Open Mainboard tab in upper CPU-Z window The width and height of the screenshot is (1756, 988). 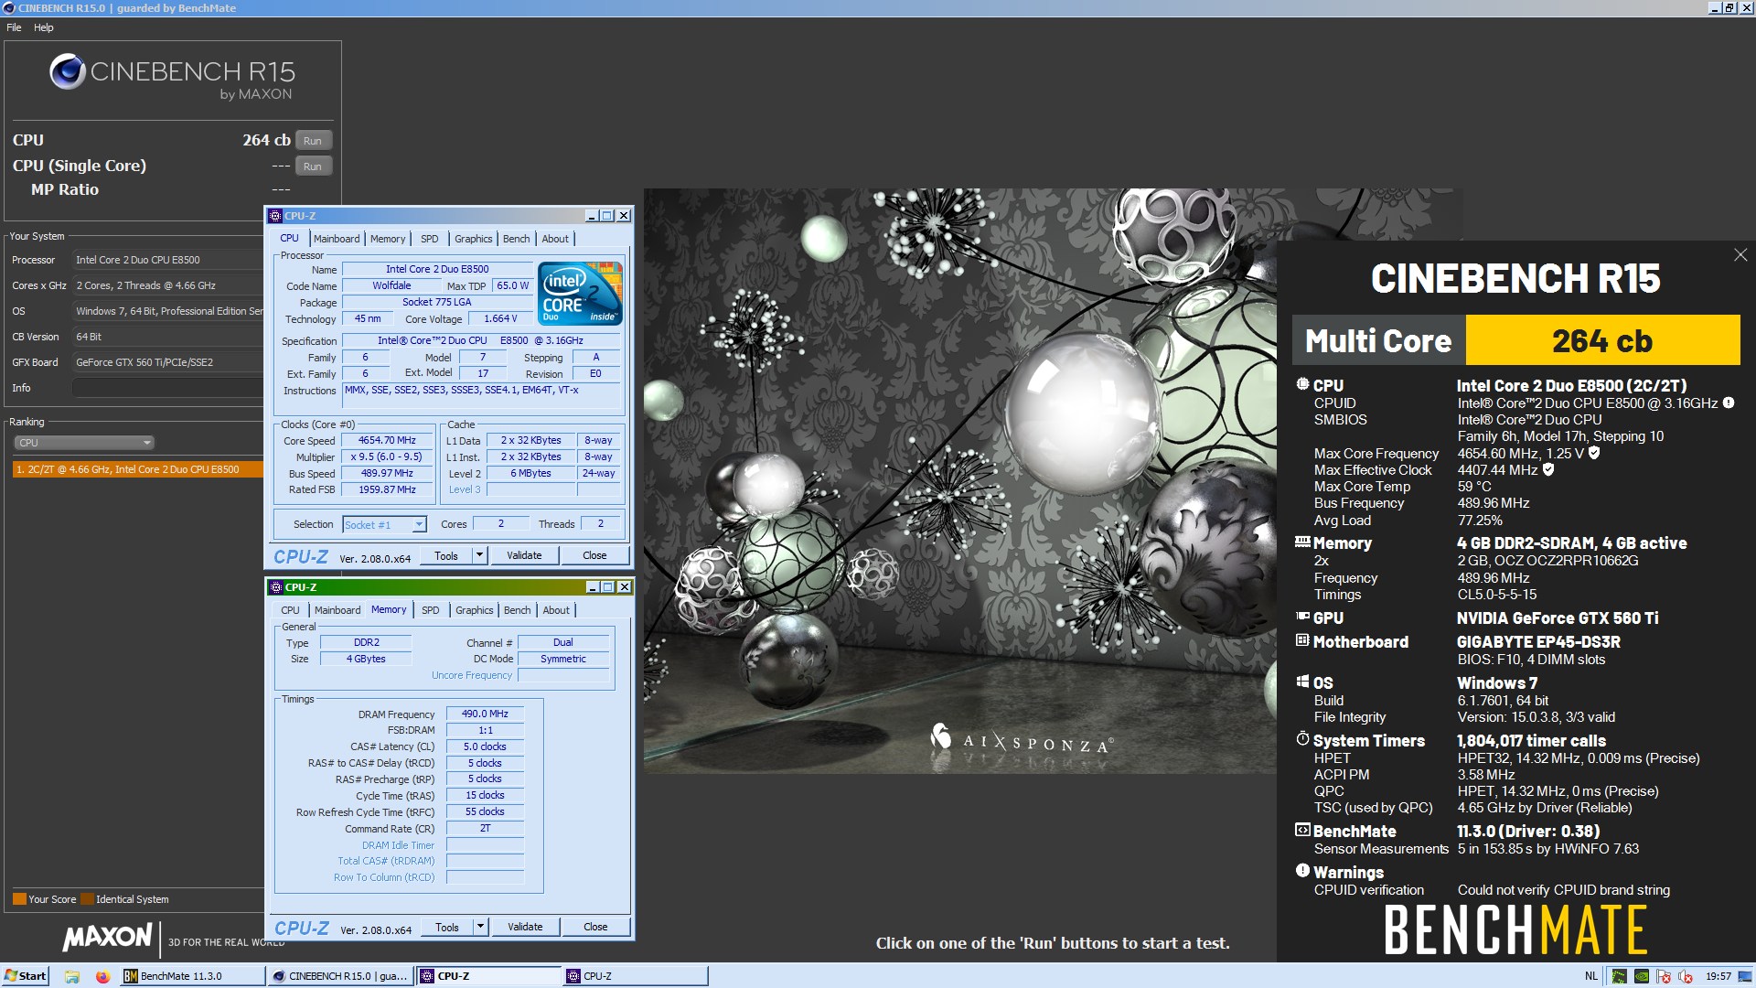(337, 239)
